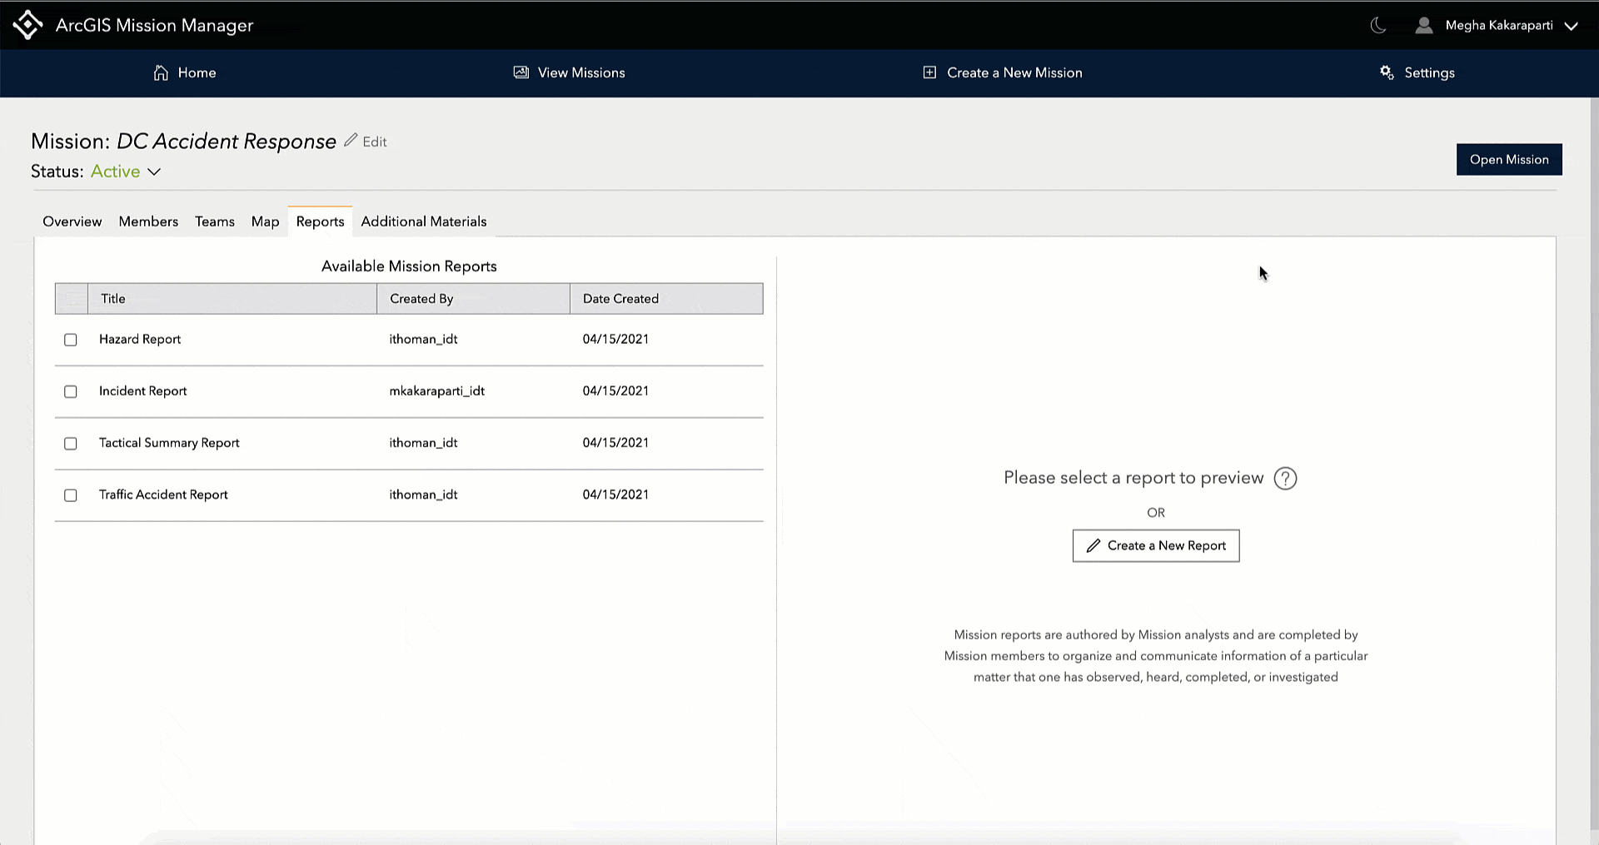The width and height of the screenshot is (1599, 845).
Task: Select the Reports tab
Action: point(320,221)
